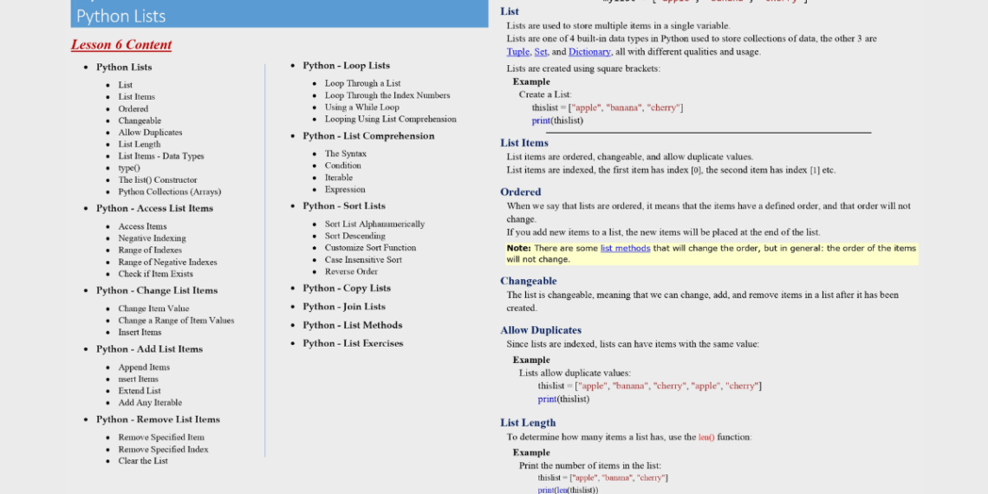988x494 pixels.
Task: Click 'Case Insensitive Sort' bullet
Action: click(x=364, y=260)
